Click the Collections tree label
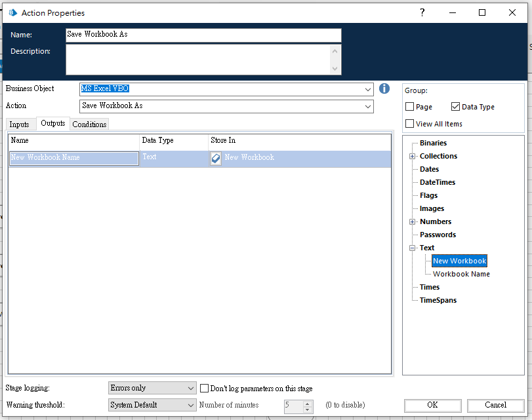The image size is (532, 420). [x=438, y=156]
